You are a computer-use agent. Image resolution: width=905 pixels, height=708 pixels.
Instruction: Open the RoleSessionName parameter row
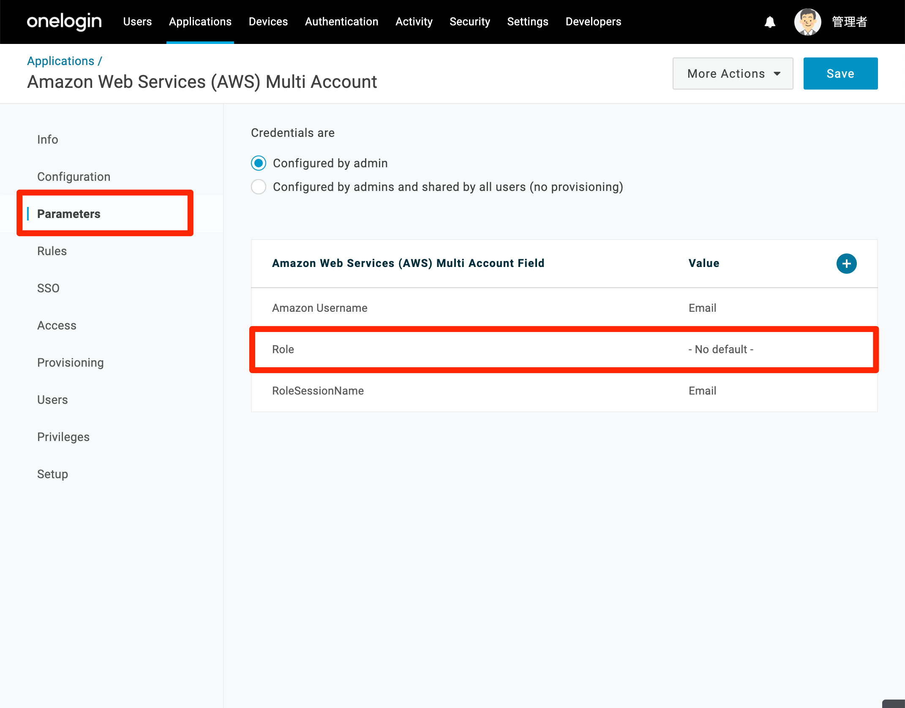click(x=564, y=391)
